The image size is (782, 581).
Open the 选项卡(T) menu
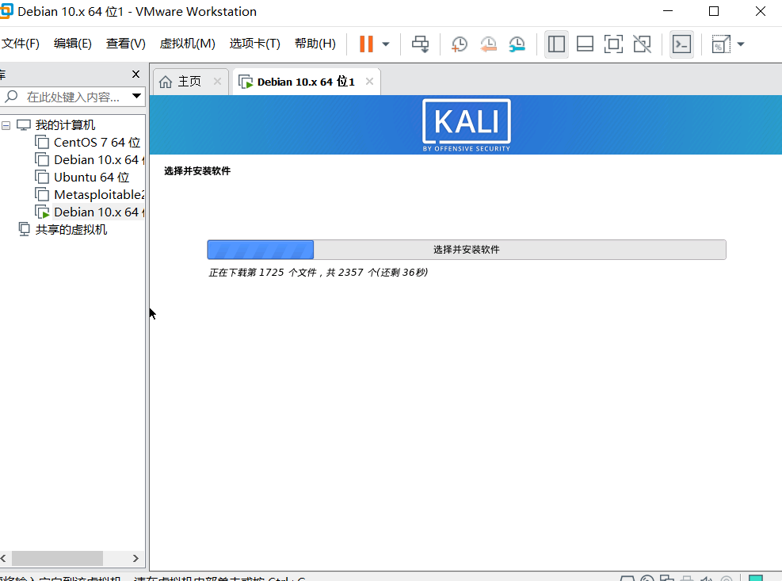coord(255,44)
